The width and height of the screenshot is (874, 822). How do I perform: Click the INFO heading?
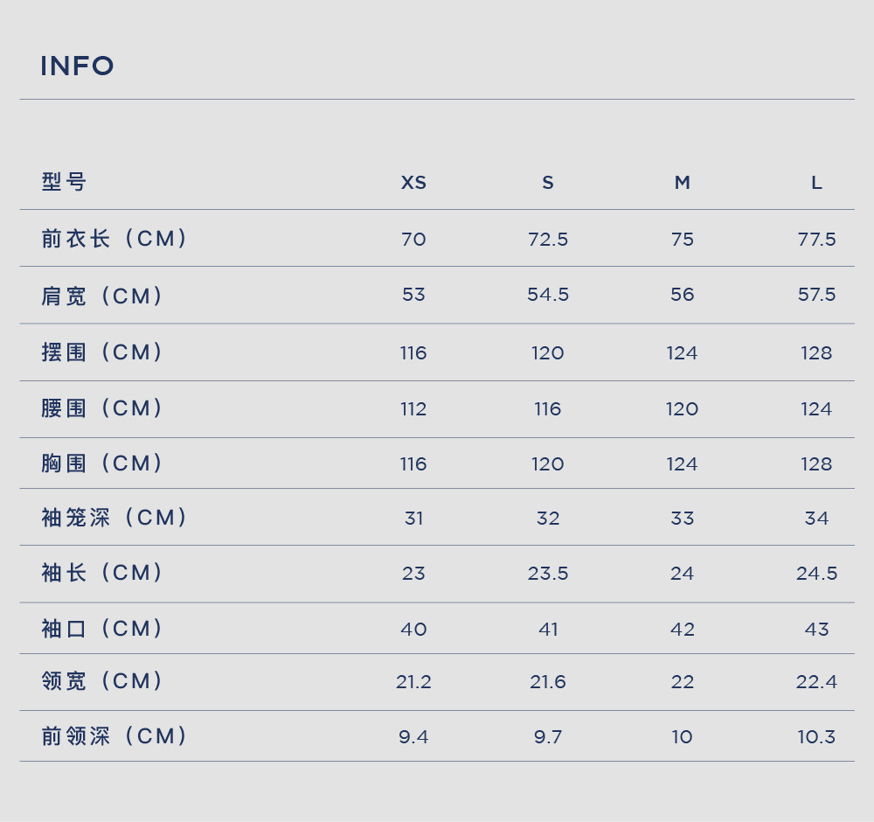[77, 66]
